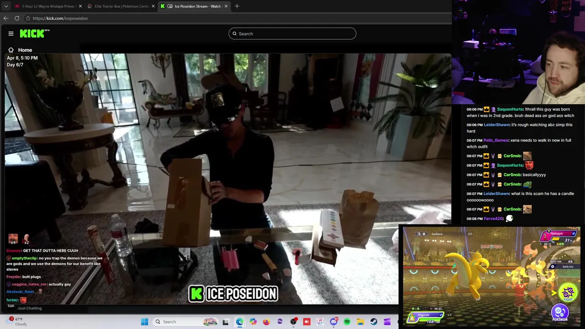The image size is (585, 329).
Task: Open Discord from the taskbar
Action: point(334,322)
